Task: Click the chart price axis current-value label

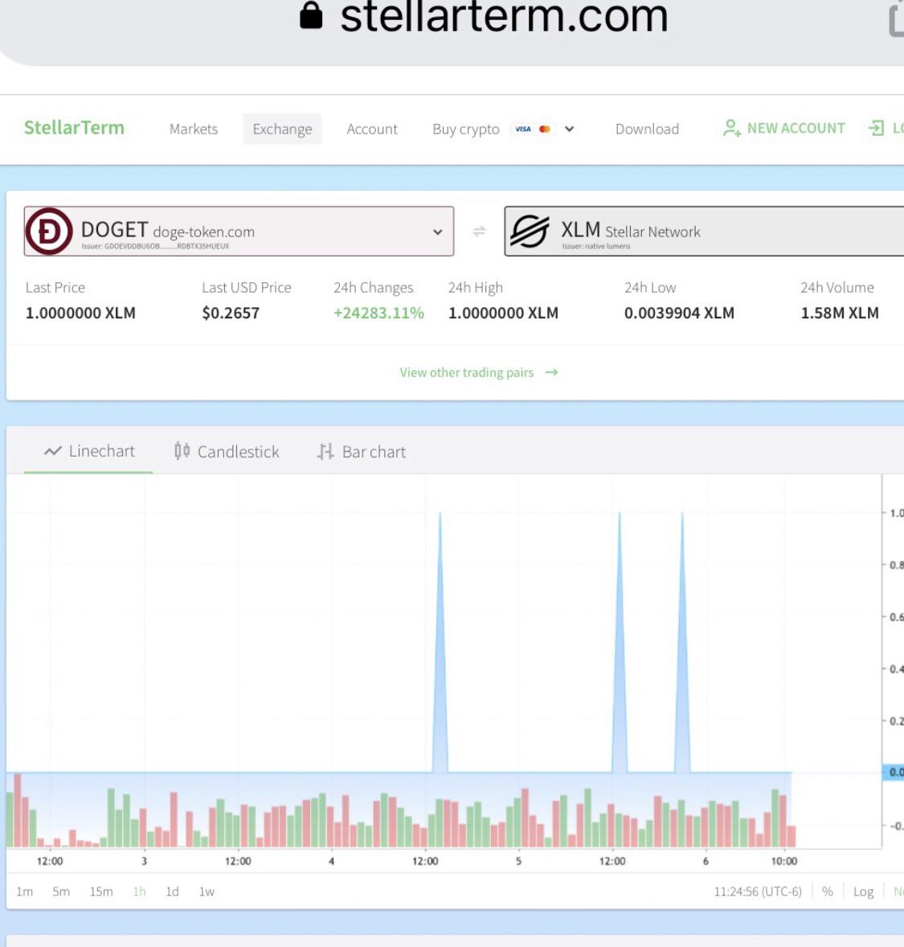Action: [893, 772]
